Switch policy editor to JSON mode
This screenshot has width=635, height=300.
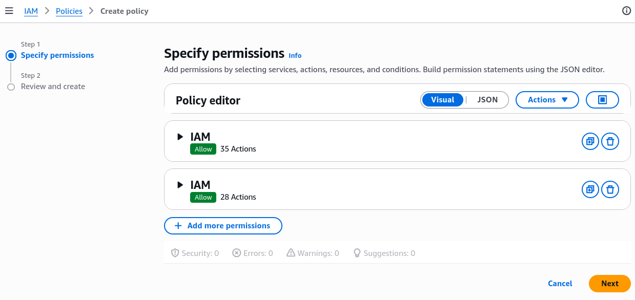click(487, 100)
